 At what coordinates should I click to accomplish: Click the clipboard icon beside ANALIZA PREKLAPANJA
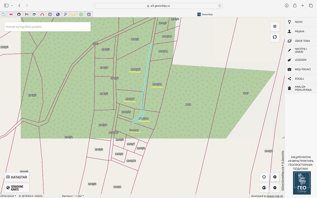[289, 88]
